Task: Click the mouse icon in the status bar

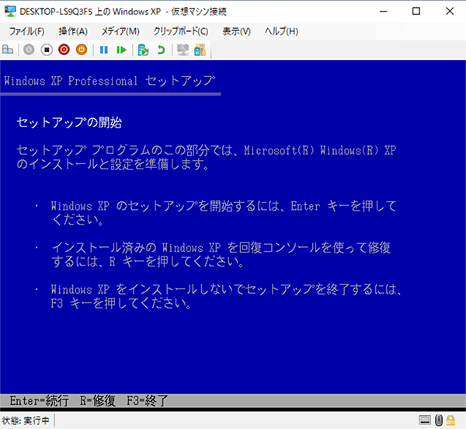Action: [438, 420]
